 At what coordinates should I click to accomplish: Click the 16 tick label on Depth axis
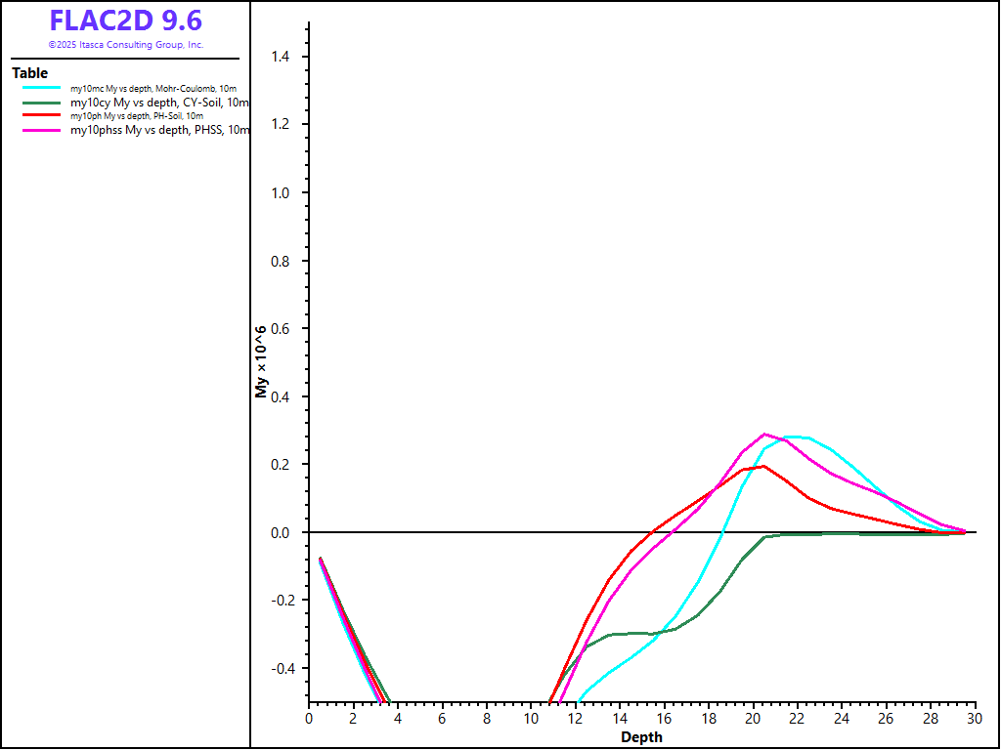[x=664, y=718]
